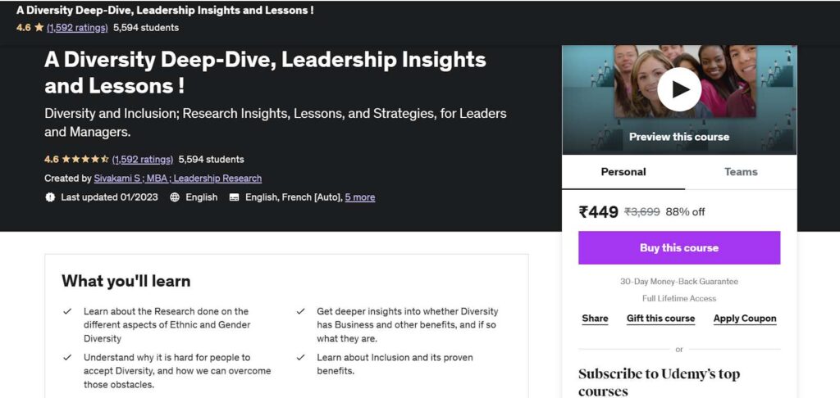Open Apply Coupon field
The height and width of the screenshot is (398, 840).
tap(745, 319)
